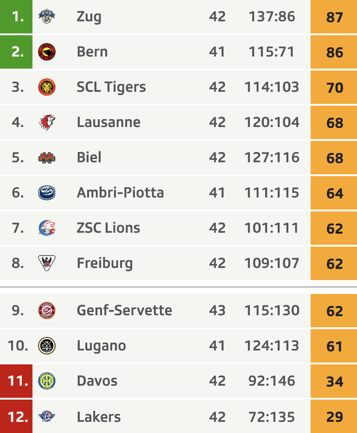
Task: Click Bern's orange 86 points cell
Action: point(334,52)
